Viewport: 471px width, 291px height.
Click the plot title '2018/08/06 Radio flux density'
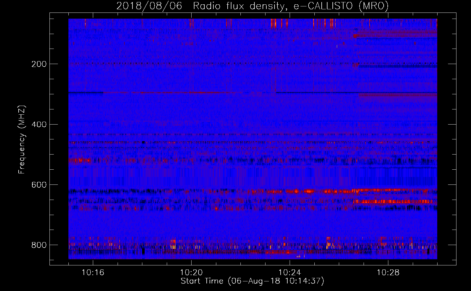click(252, 6)
